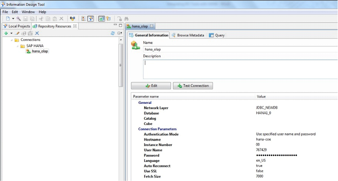Open the File menu
Screen dimensions: 338x181
tap(5, 12)
